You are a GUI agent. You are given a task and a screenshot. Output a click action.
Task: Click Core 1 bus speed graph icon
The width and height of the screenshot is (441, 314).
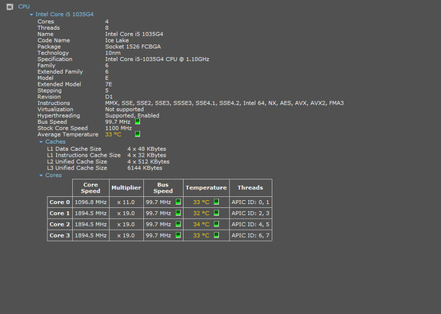178,213
